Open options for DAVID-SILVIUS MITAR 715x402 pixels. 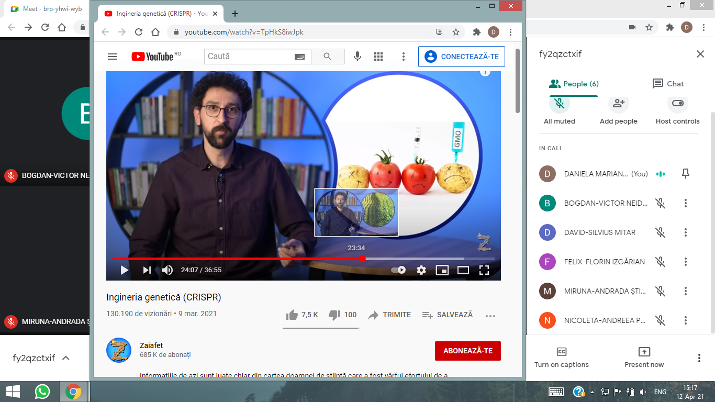(686, 232)
